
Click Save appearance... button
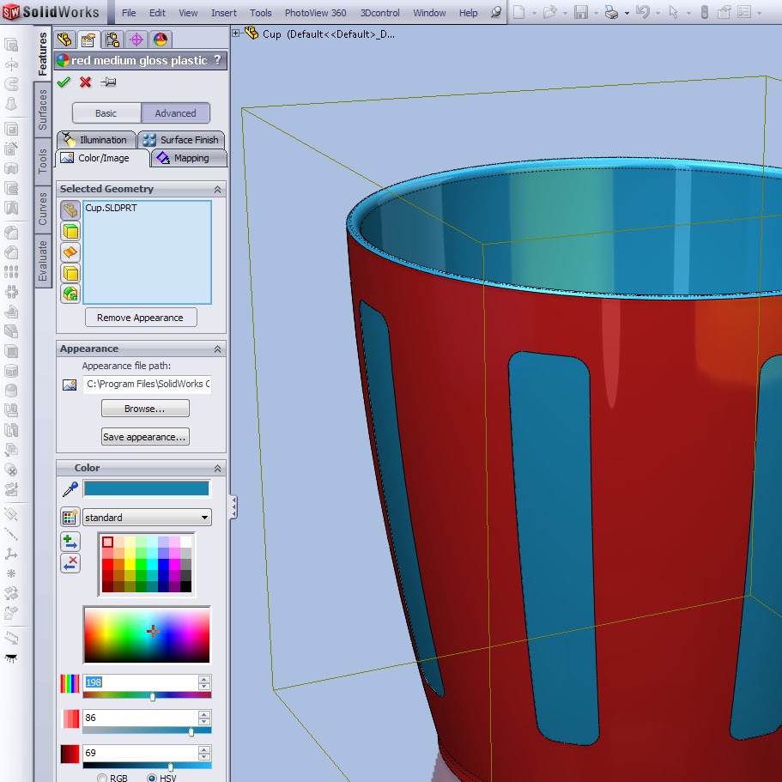coord(145,437)
